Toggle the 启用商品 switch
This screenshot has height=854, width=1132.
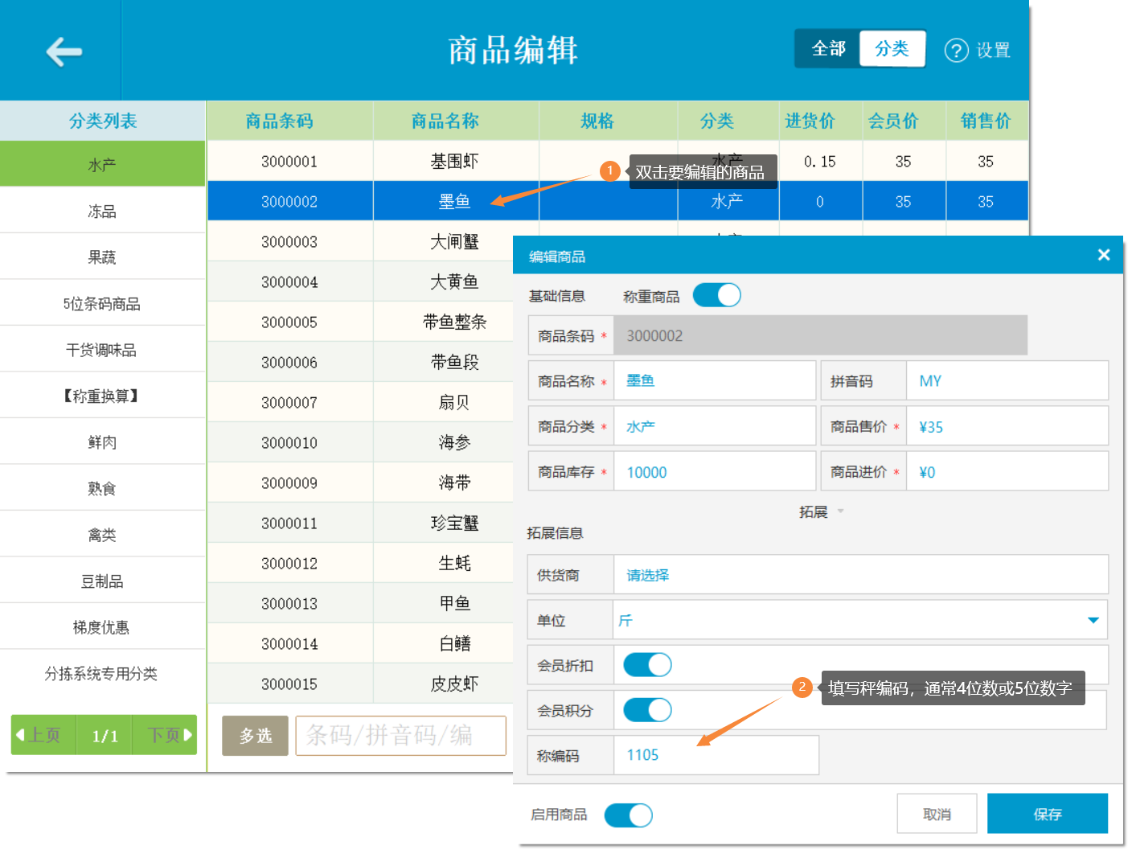tap(628, 815)
